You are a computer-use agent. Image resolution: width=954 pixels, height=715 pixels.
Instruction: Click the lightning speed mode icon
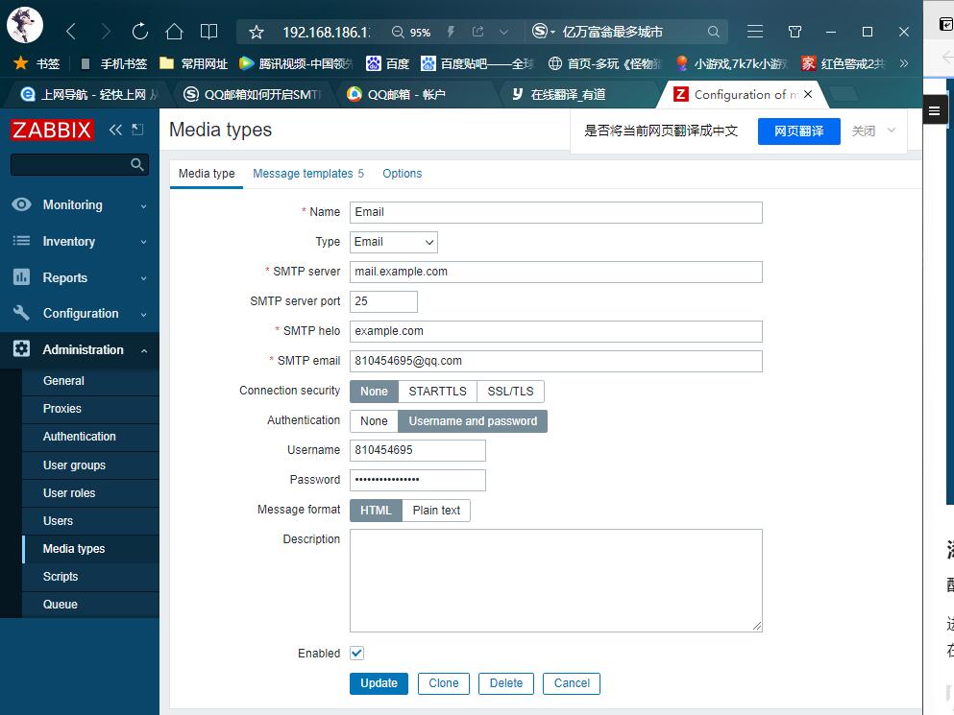point(451,32)
